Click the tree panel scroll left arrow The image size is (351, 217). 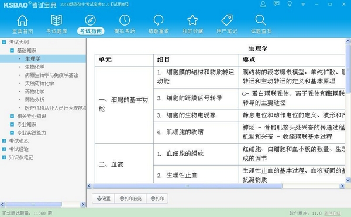pyautogui.click(x=2, y=205)
